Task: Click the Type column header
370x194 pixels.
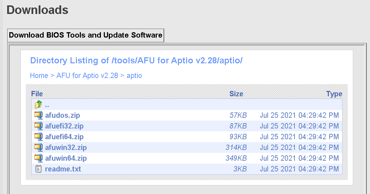Action: pyautogui.click(x=334, y=94)
